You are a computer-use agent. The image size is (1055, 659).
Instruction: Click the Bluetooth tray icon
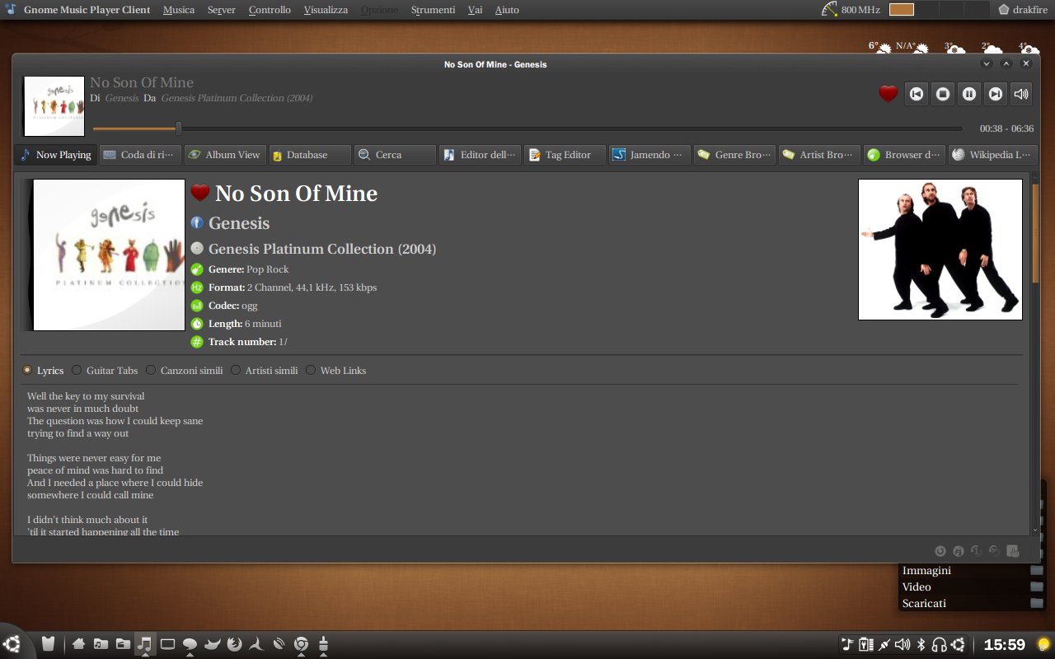(921, 644)
